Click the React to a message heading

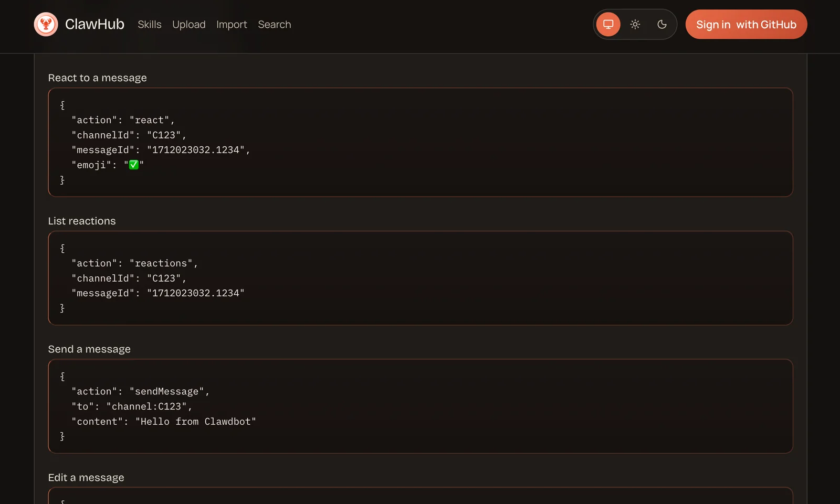[97, 78]
